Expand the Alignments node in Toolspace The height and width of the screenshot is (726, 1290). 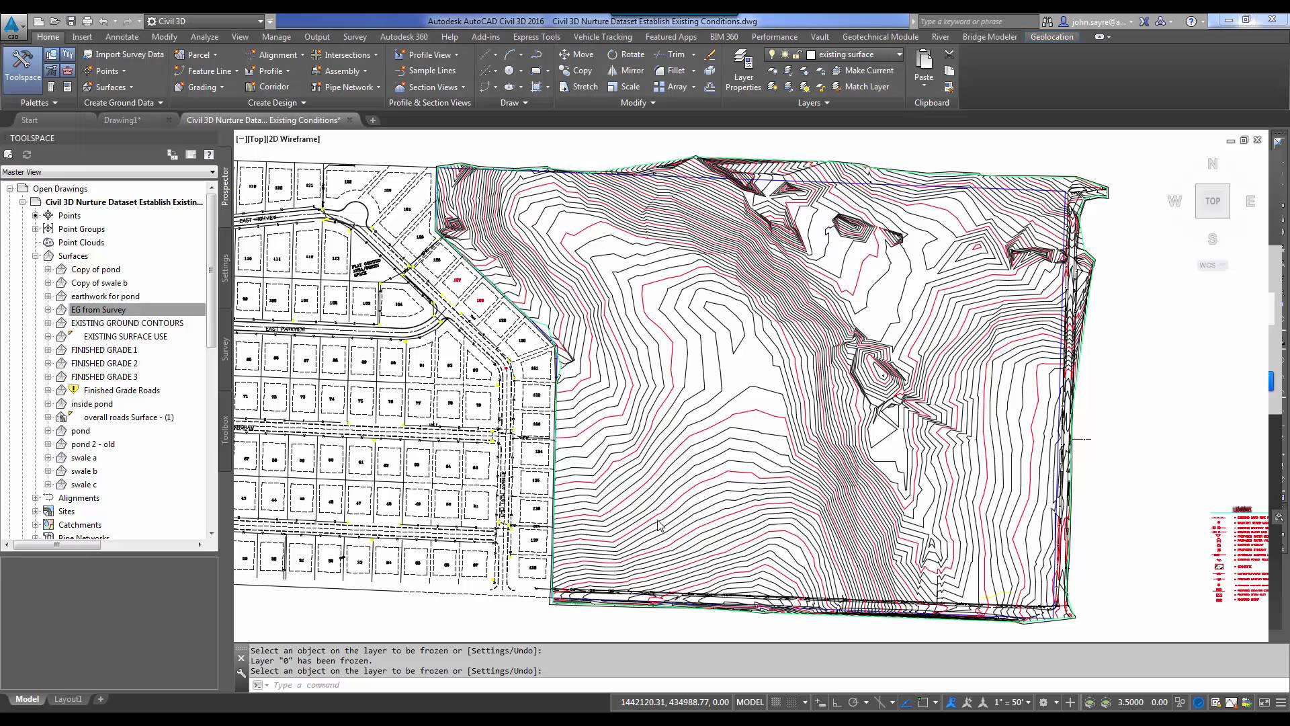pos(35,497)
